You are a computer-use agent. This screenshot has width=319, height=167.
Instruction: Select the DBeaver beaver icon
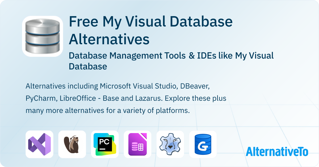click(x=72, y=144)
